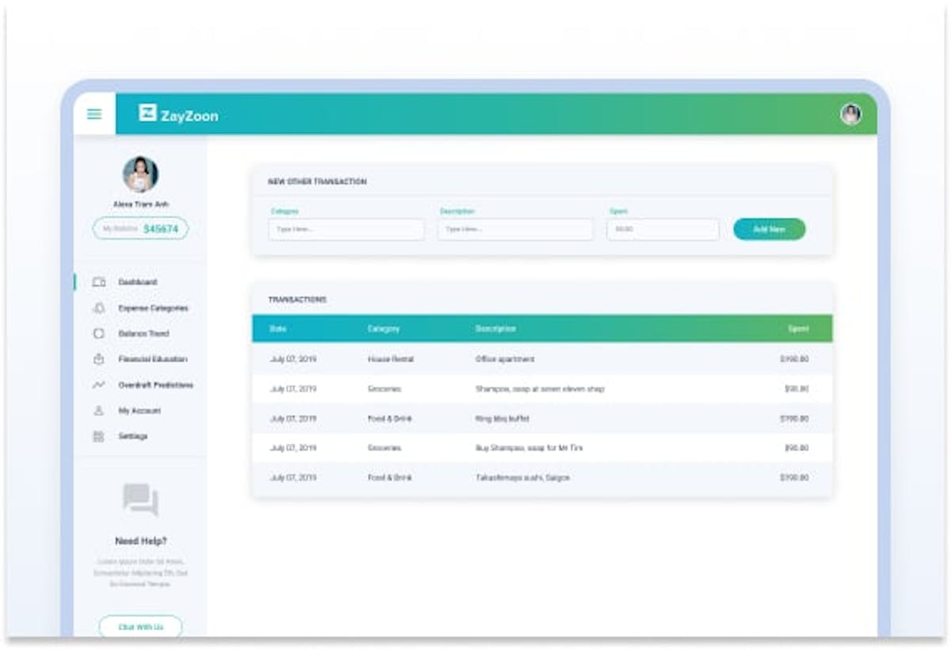The height and width of the screenshot is (650, 951).
Task: Click the Overdraft Predictions chart-line icon
Action: (x=99, y=385)
